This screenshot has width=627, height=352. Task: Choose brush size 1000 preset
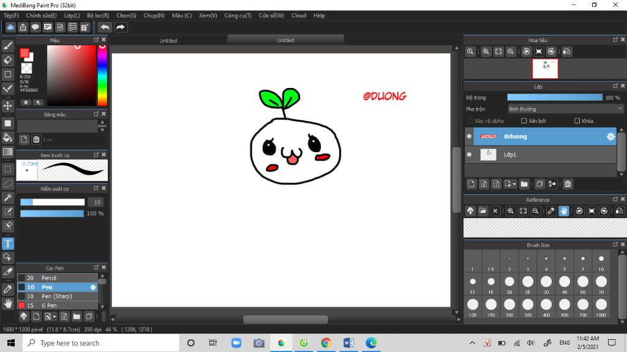tap(601, 307)
